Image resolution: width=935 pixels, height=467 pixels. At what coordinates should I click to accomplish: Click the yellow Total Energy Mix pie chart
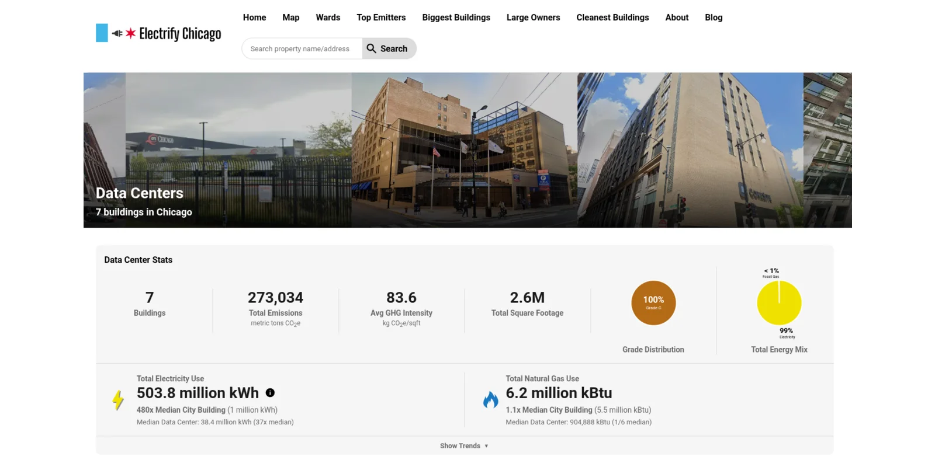coord(778,303)
